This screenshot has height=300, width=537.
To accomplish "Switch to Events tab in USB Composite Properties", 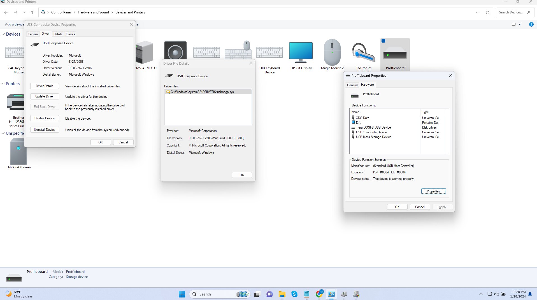I will (70, 34).
